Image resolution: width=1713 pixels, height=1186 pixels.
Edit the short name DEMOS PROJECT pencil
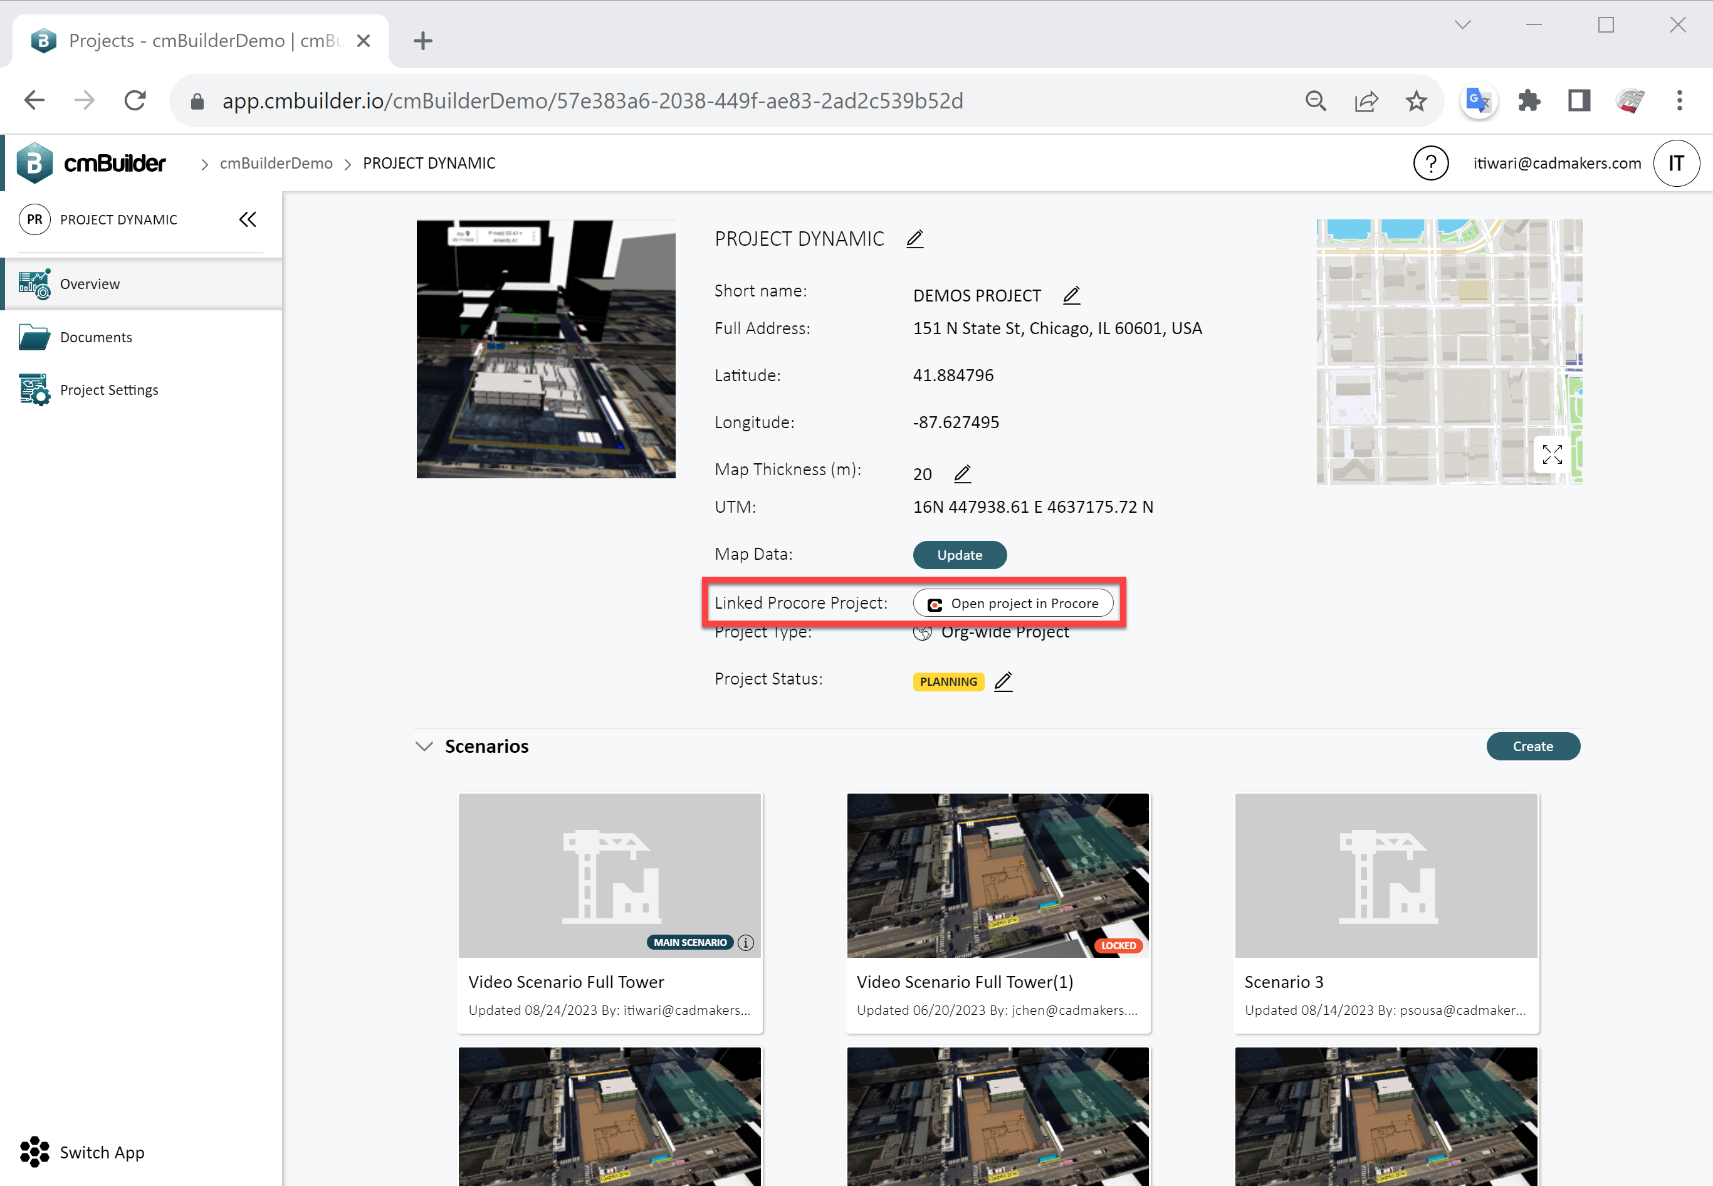(1071, 295)
